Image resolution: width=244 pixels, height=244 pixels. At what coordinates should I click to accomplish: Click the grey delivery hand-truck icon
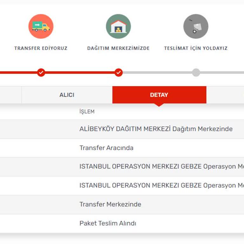(196, 26)
